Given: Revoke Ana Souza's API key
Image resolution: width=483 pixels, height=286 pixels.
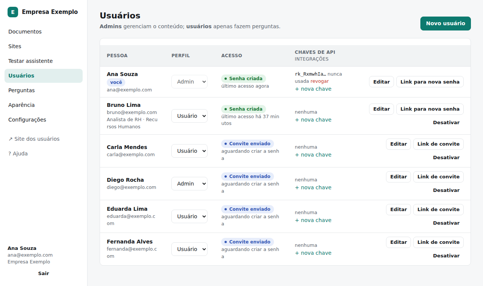Looking at the screenshot, I should pos(320,81).
